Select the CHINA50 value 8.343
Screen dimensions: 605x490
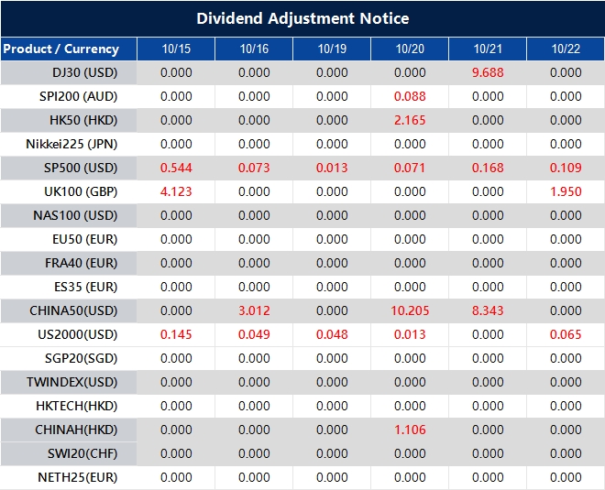pyautogui.click(x=488, y=310)
